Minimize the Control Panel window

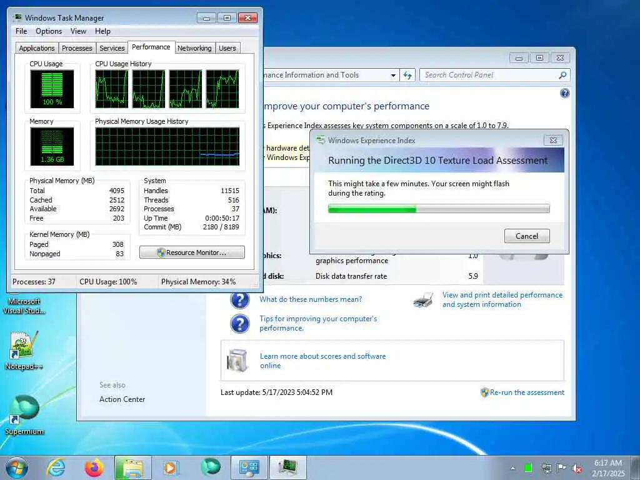click(519, 58)
